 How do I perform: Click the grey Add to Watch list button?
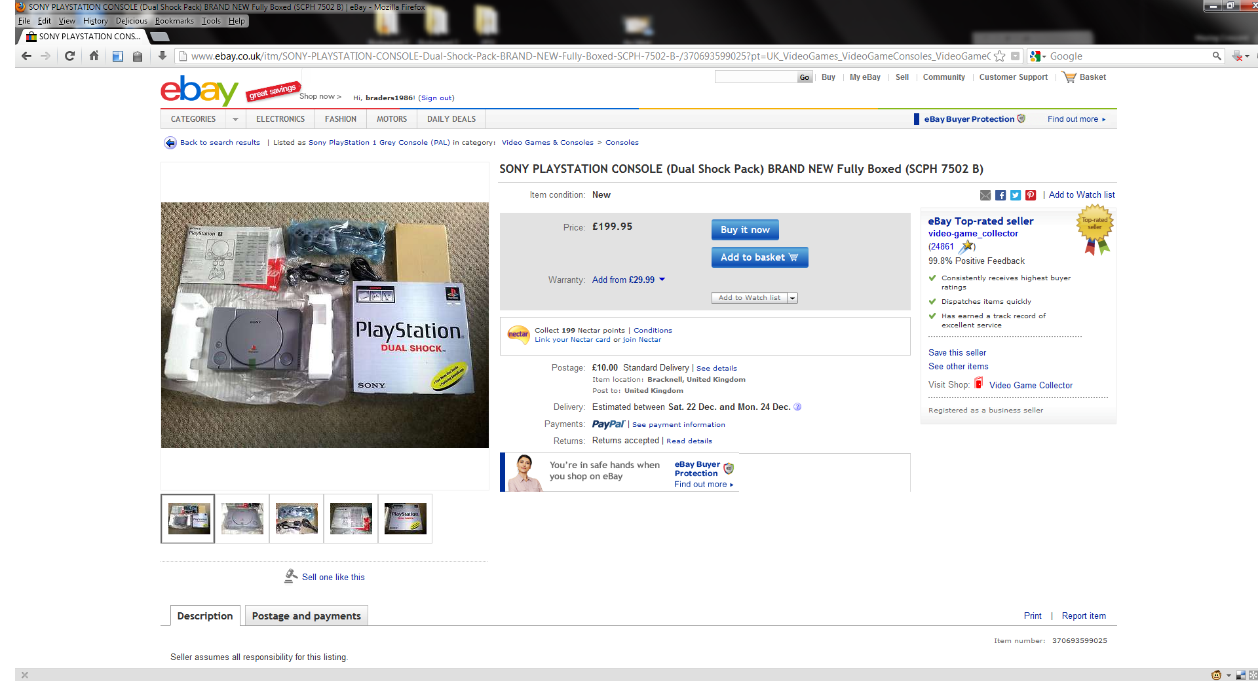coord(750,298)
